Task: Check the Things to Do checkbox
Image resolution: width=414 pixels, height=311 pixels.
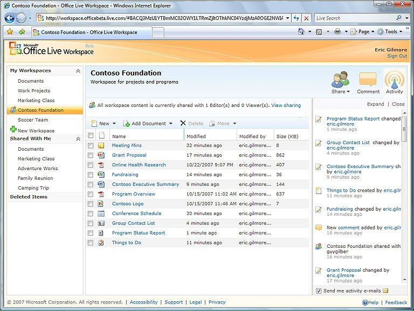Action: 91,243
